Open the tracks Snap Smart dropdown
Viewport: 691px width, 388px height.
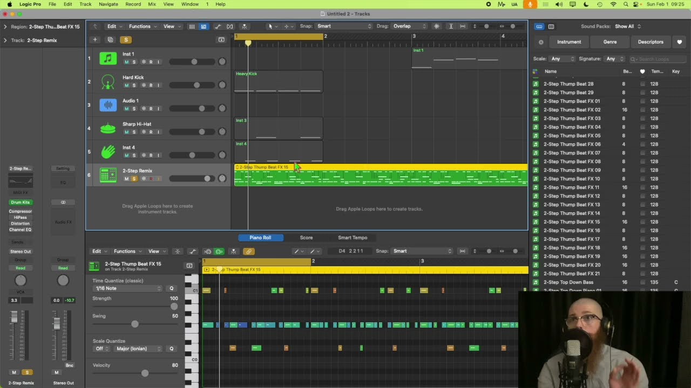coord(344,26)
